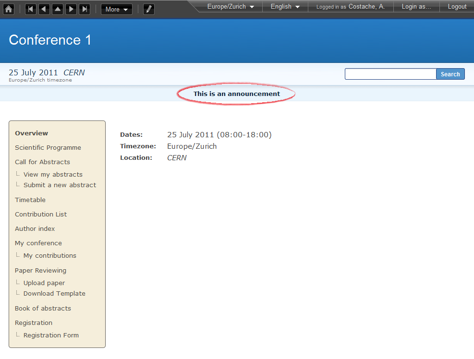Image resolution: width=474 pixels, height=359 pixels.
Task: Go to the next event arrow
Action: point(71,9)
